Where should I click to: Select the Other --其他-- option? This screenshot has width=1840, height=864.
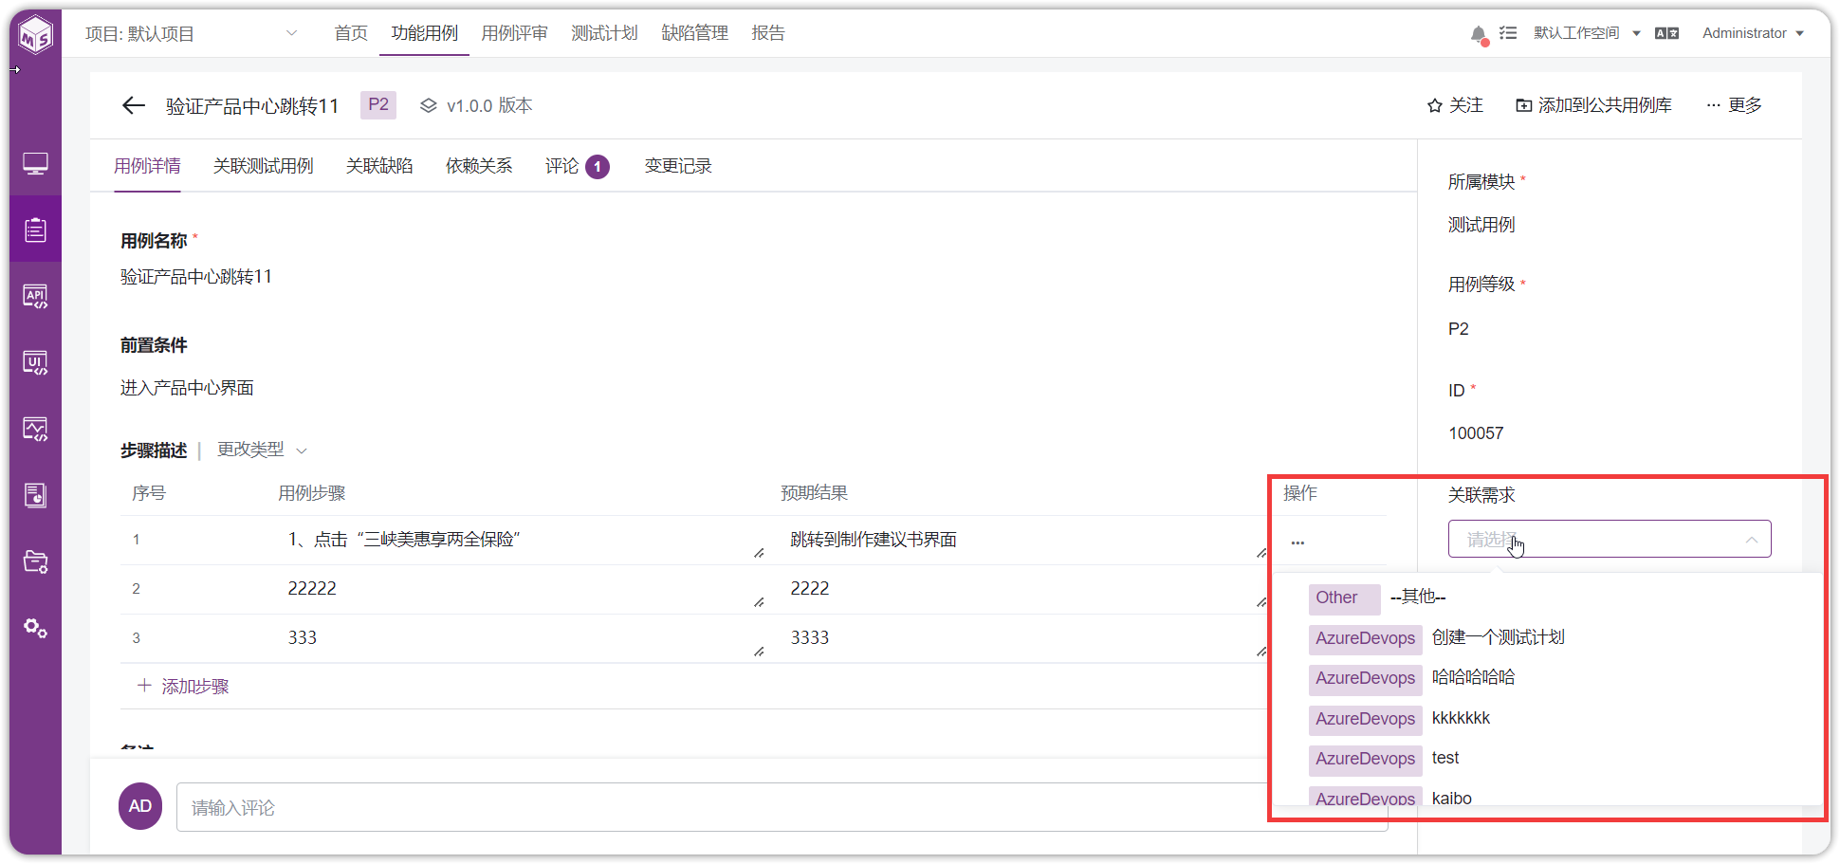pyautogui.click(x=1546, y=597)
